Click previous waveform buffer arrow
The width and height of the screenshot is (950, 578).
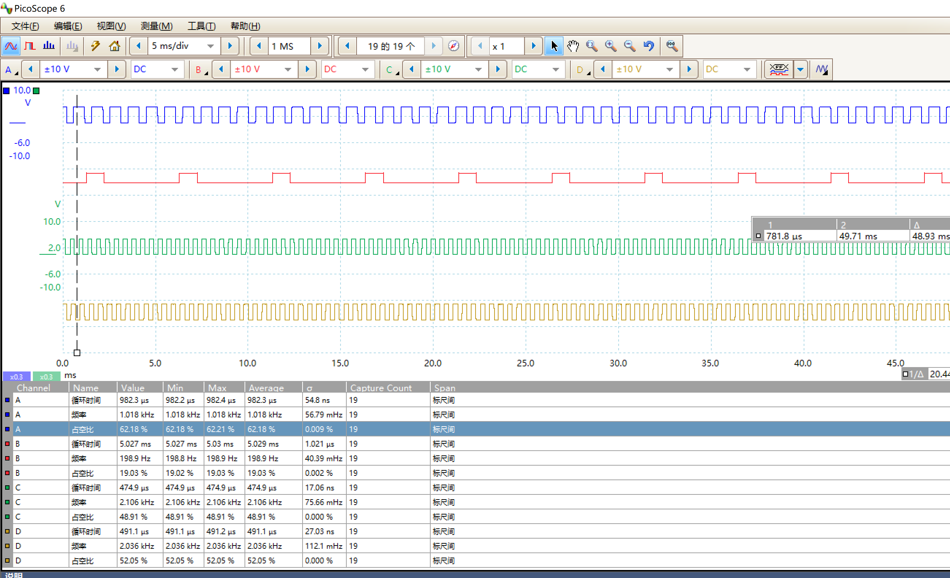[347, 46]
